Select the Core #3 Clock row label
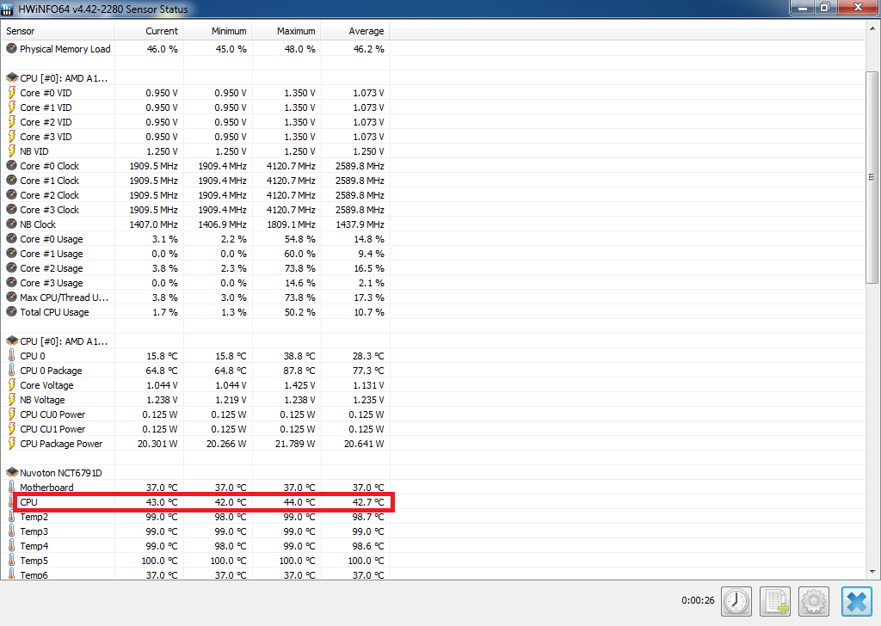The image size is (881, 626). [x=49, y=210]
